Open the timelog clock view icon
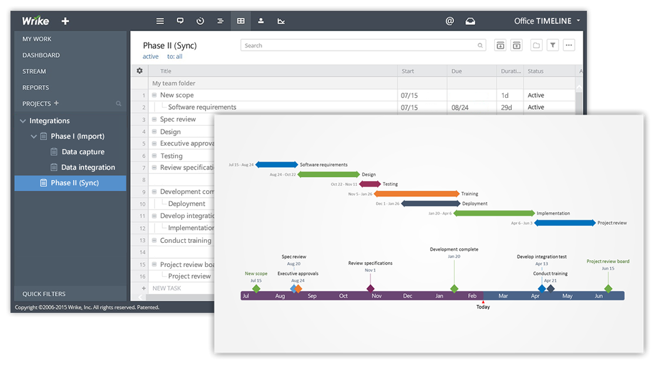655x373 pixels. click(x=200, y=21)
